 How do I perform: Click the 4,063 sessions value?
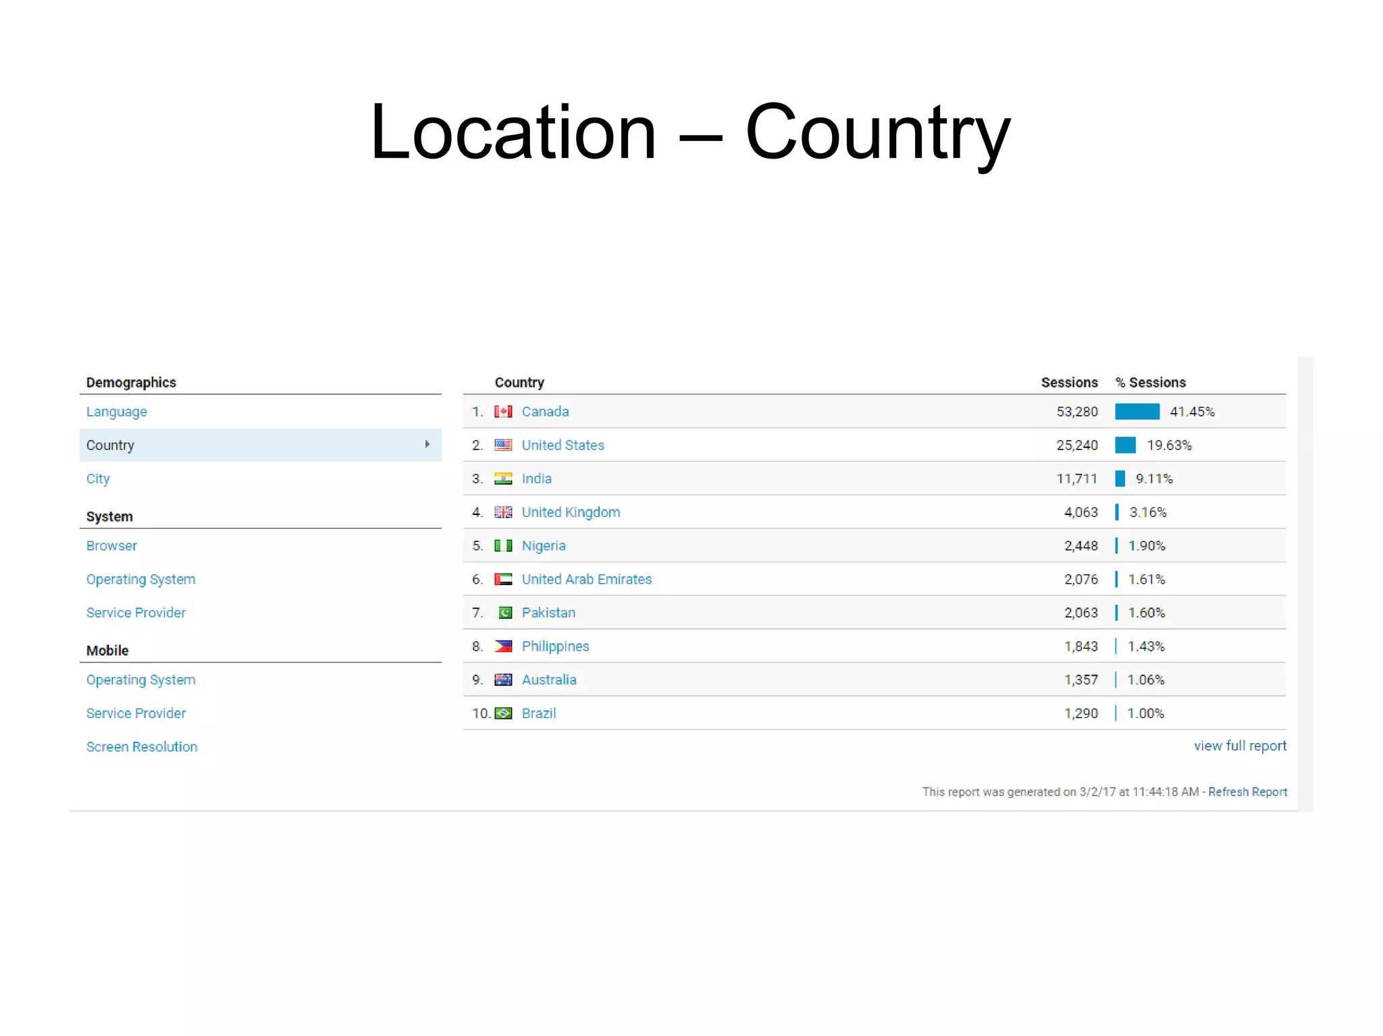[1081, 512]
